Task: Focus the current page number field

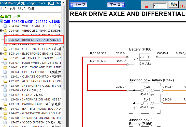Action: click(x=160, y=6)
